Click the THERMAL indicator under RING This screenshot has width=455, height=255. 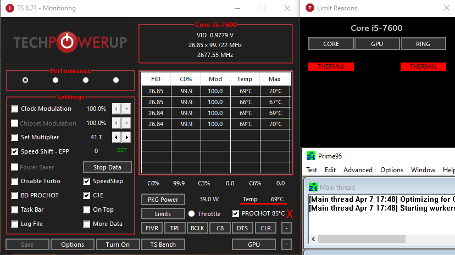click(x=423, y=66)
